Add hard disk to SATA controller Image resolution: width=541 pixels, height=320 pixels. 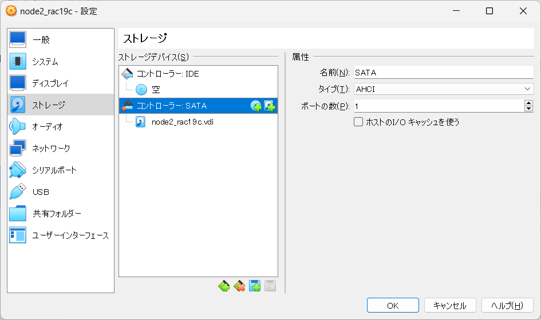[x=270, y=106]
